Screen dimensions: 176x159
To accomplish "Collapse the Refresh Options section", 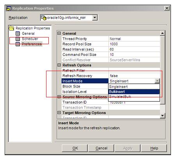I will 59,65.
